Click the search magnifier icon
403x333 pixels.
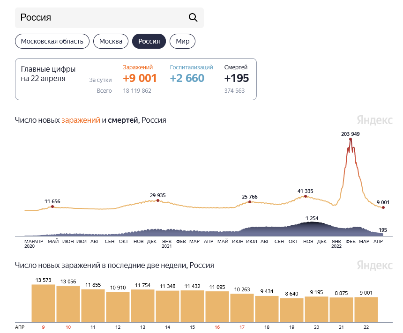[193, 18]
